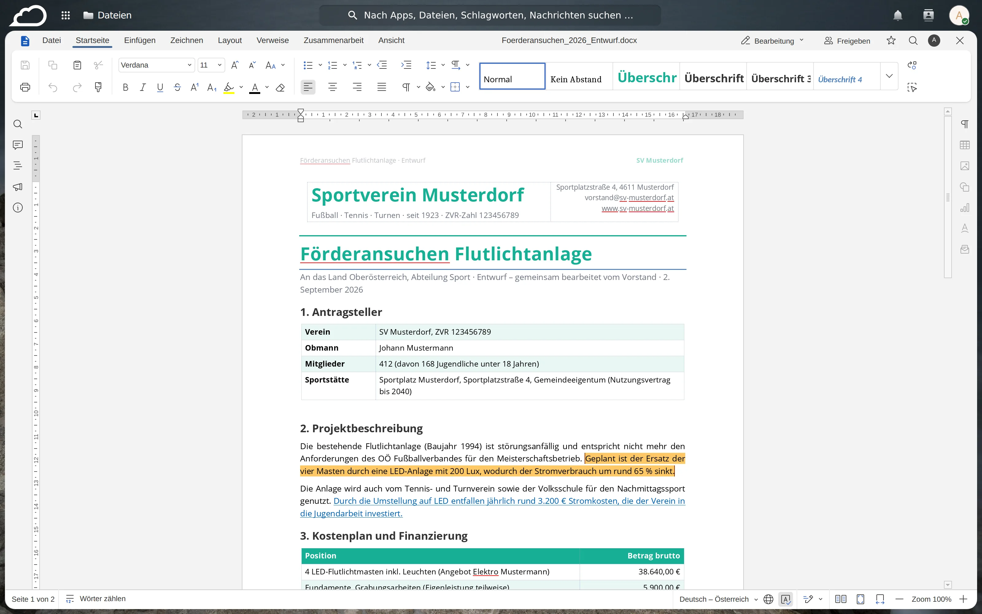The width and height of the screenshot is (982, 614).
Task: Click the Increase indent icon
Action: (406, 65)
